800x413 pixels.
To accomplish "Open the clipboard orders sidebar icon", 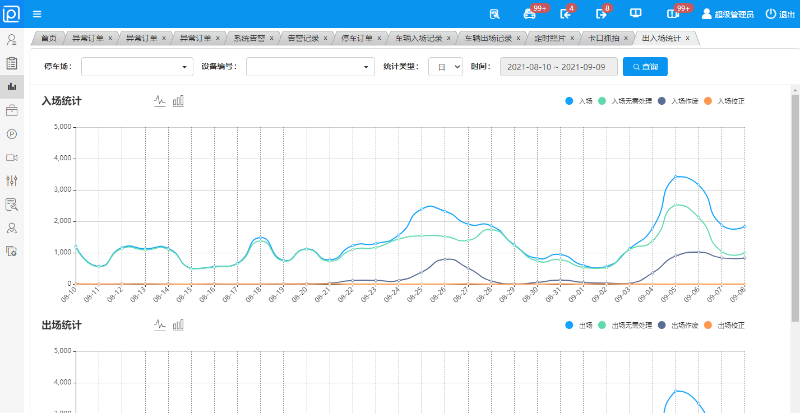I will point(12,63).
